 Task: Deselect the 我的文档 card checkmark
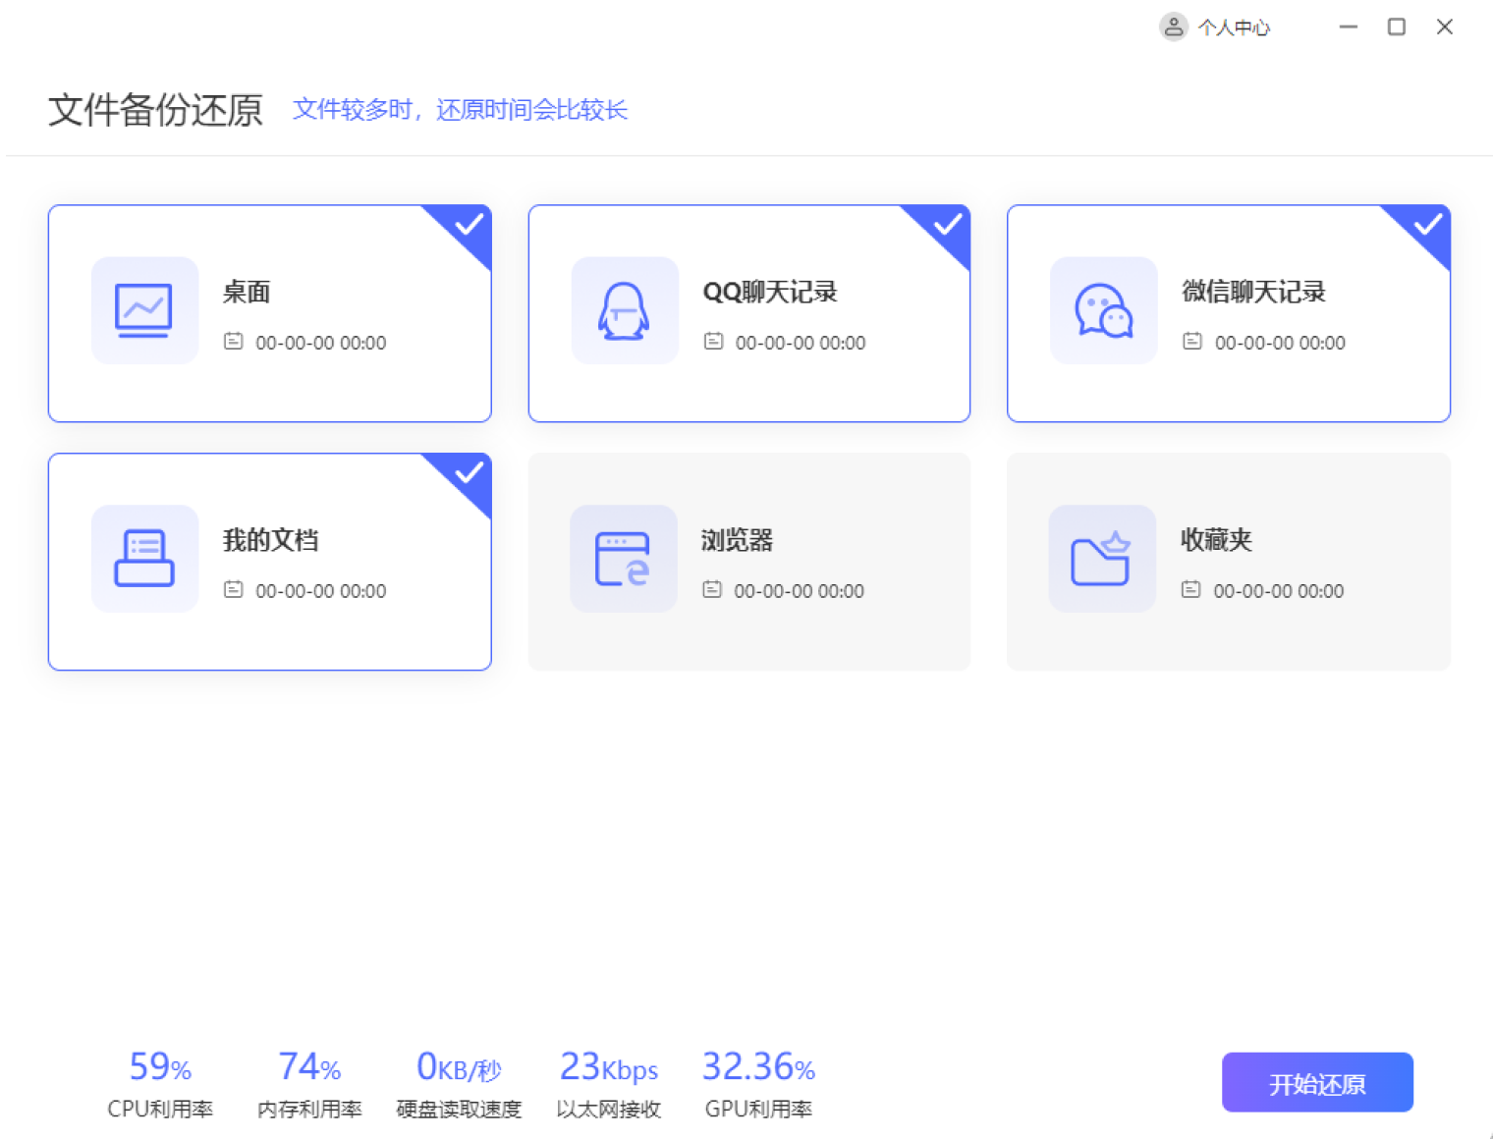pos(469,473)
